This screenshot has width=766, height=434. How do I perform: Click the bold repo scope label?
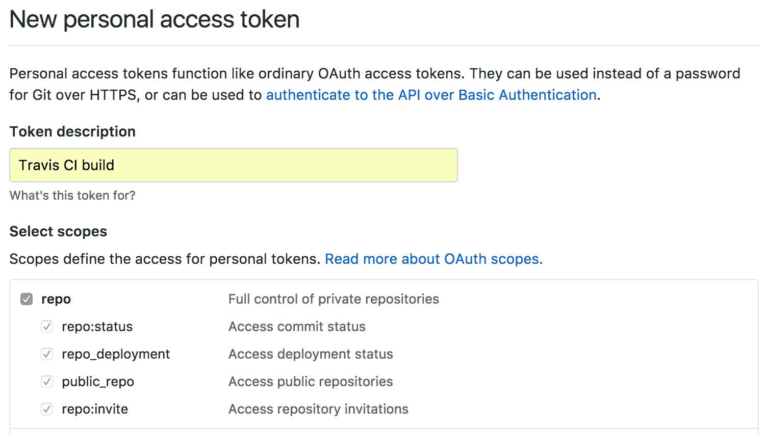pyautogui.click(x=56, y=299)
